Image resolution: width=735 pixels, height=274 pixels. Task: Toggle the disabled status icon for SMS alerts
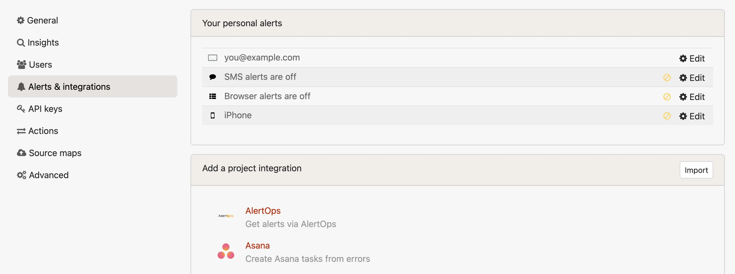pos(667,78)
